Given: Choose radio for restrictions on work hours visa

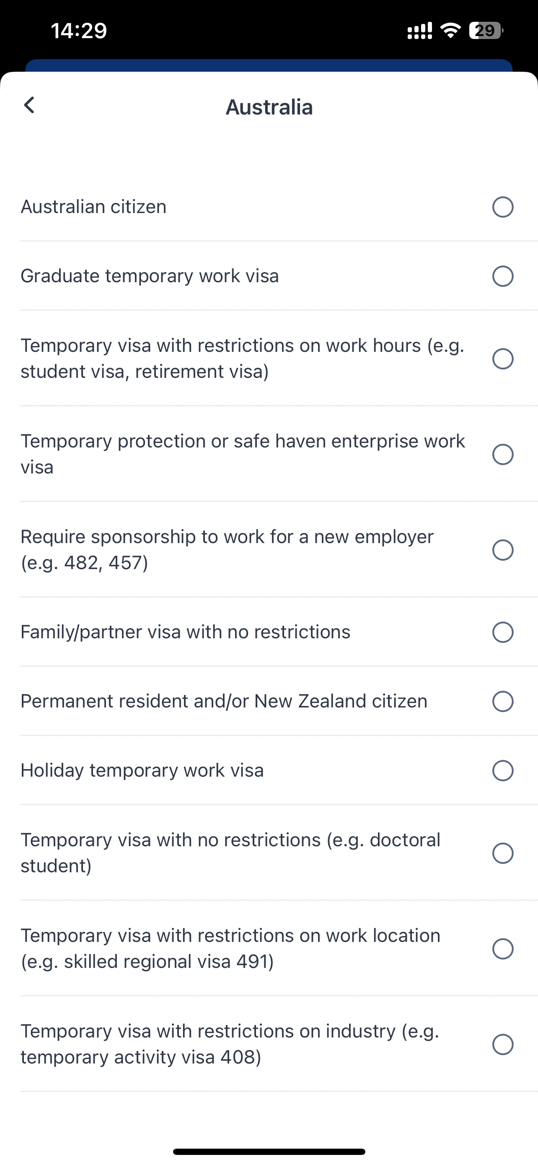Looking at the screenshot, I should (503, 359).
